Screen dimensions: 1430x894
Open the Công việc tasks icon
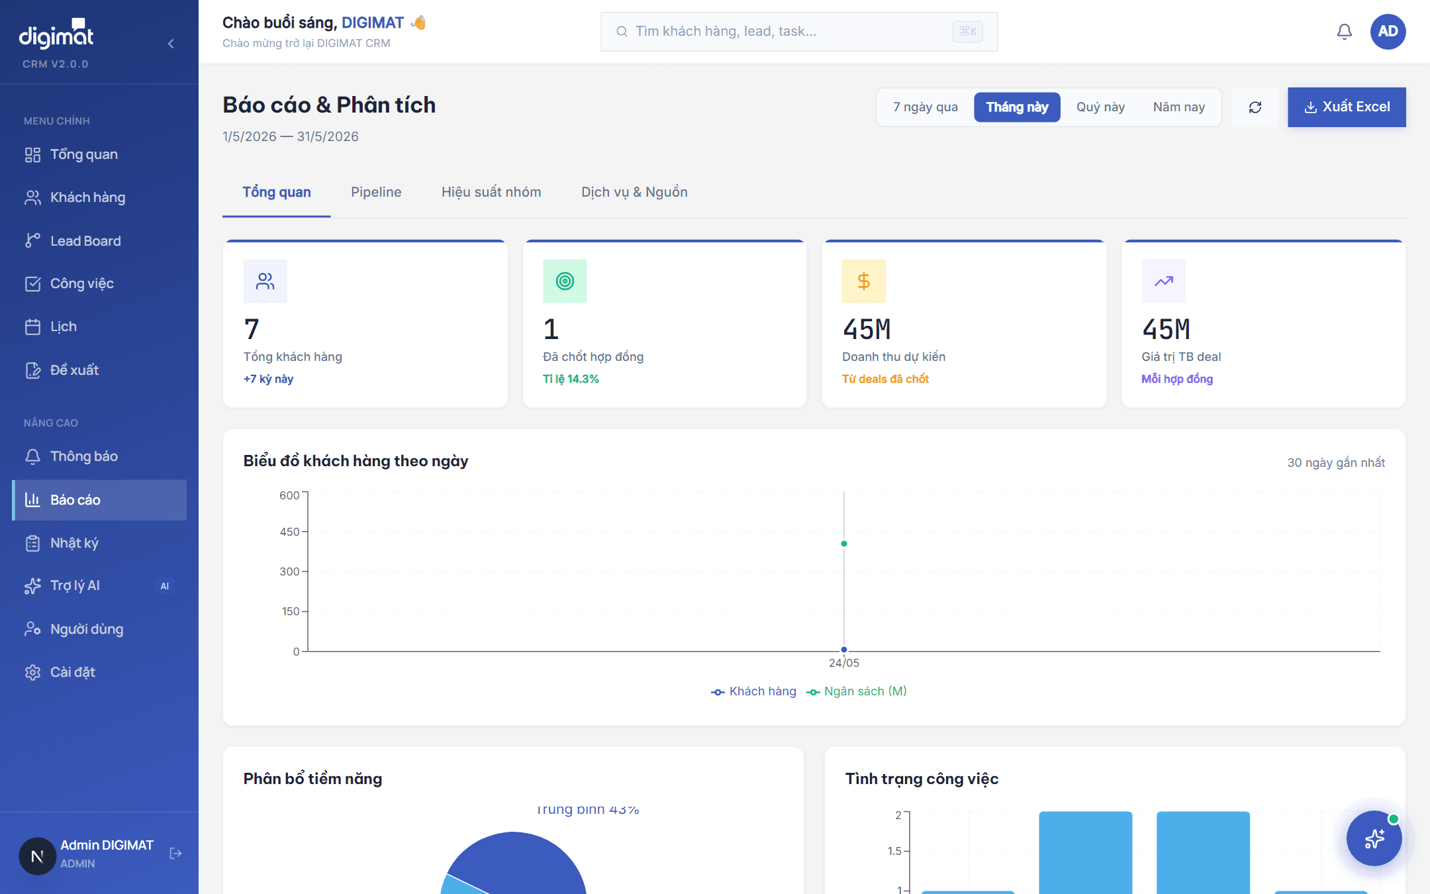(32, 284)
